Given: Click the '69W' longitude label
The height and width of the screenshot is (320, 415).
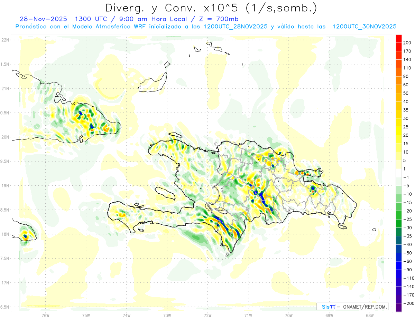Looking at the screenshot, I should coord(329,315).
